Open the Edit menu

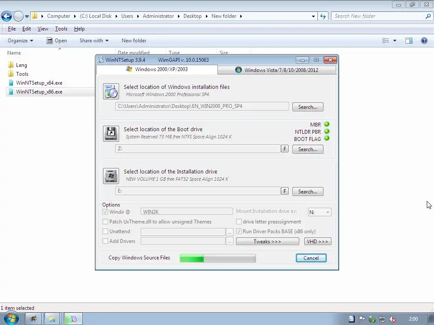coord(27,29)
